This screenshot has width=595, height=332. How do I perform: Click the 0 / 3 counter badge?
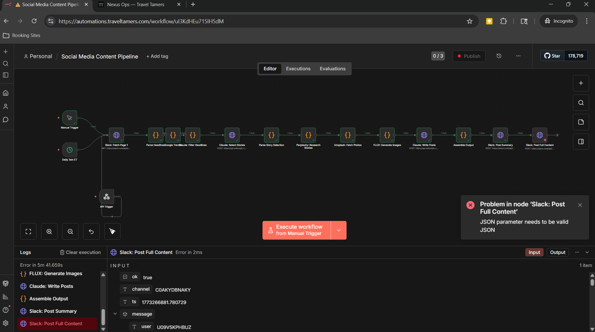pyautogui.click(x=438, y=56)
